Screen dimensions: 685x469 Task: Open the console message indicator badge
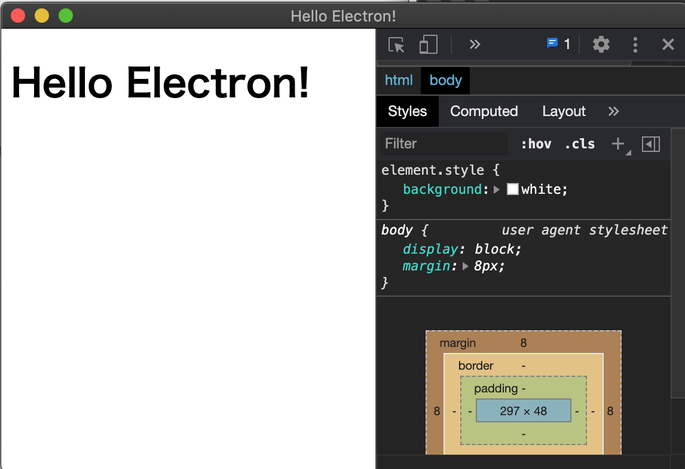(x=555, y=44)
